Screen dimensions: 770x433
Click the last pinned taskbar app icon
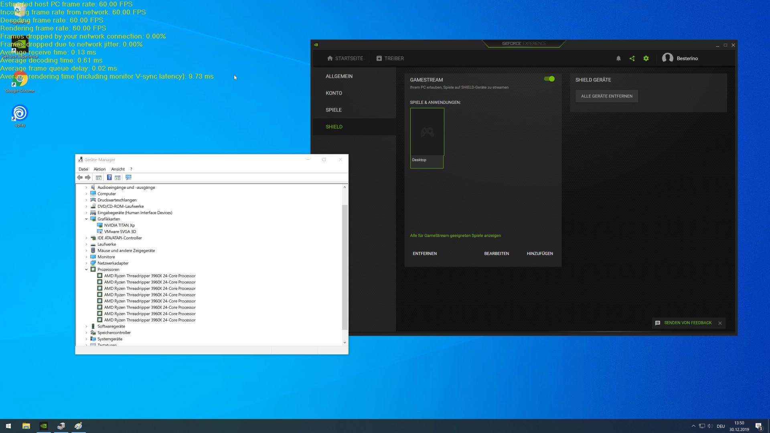[79, 426]
